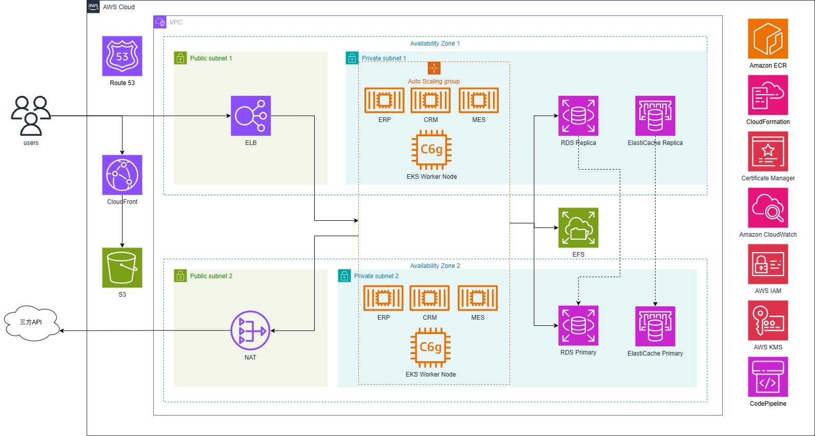This screenshot has height=436, width=815.
Task: Select ERP container in Private subnet 2
Action: coord(383,298)
